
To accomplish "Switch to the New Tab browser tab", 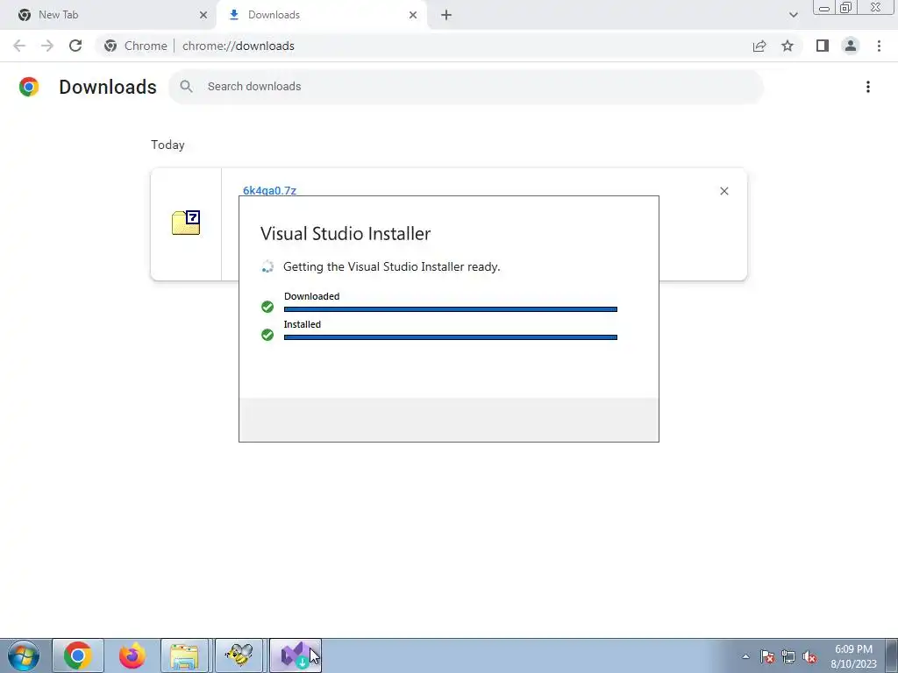I will (x=108, y=15).
